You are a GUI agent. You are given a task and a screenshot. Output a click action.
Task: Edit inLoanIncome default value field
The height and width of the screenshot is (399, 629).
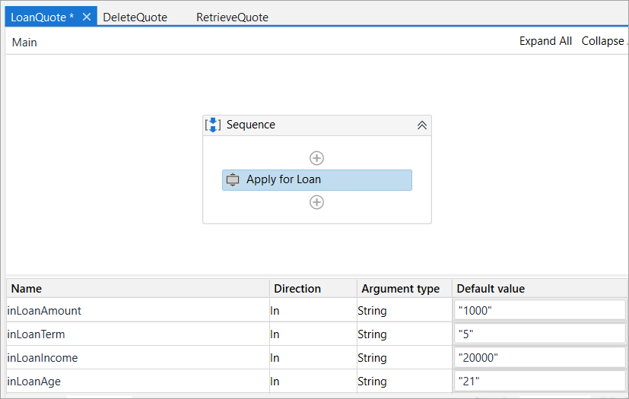(x=539, y=357)
